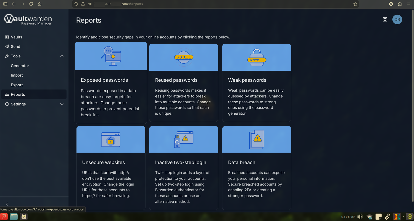Bookmark this page with the star
The height and width of the screenshot is (221, 414).
click(355, 4)
